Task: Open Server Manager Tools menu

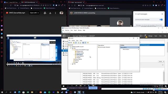Action: click(x=156, y=36)
